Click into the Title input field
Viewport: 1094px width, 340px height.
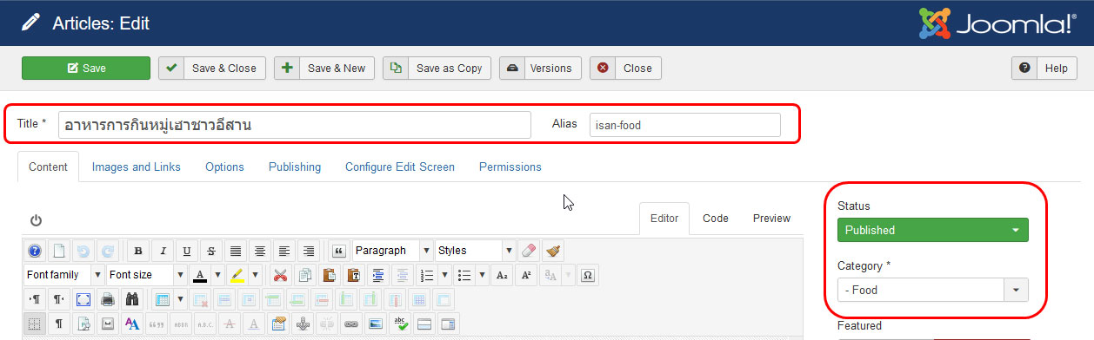tap(295, 125)
